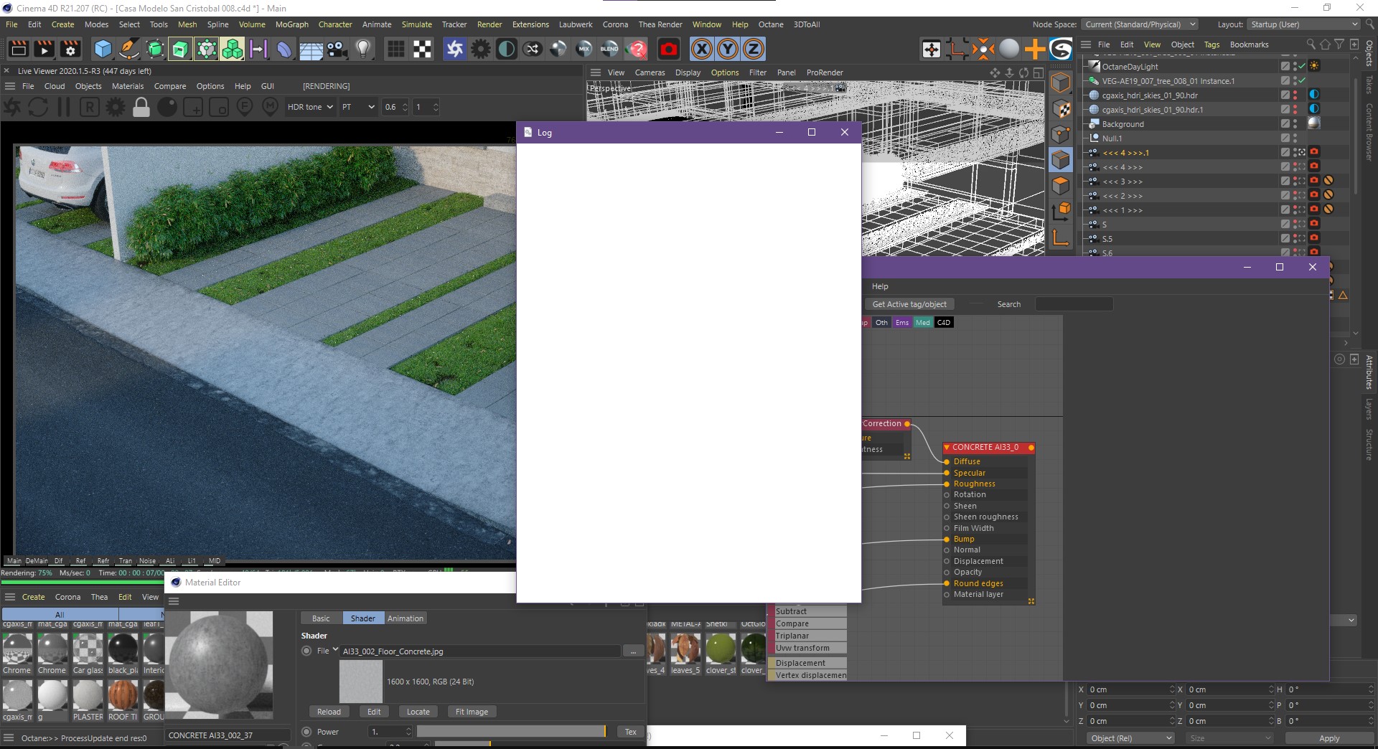Image resolution: width=1378 pixels, height=749 pixels.
Task: Open the Size dropdown in Coordinates
Action: (x=1229, y=738)
